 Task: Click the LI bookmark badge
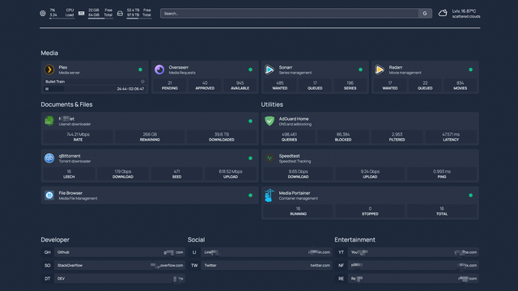point(194,252)
